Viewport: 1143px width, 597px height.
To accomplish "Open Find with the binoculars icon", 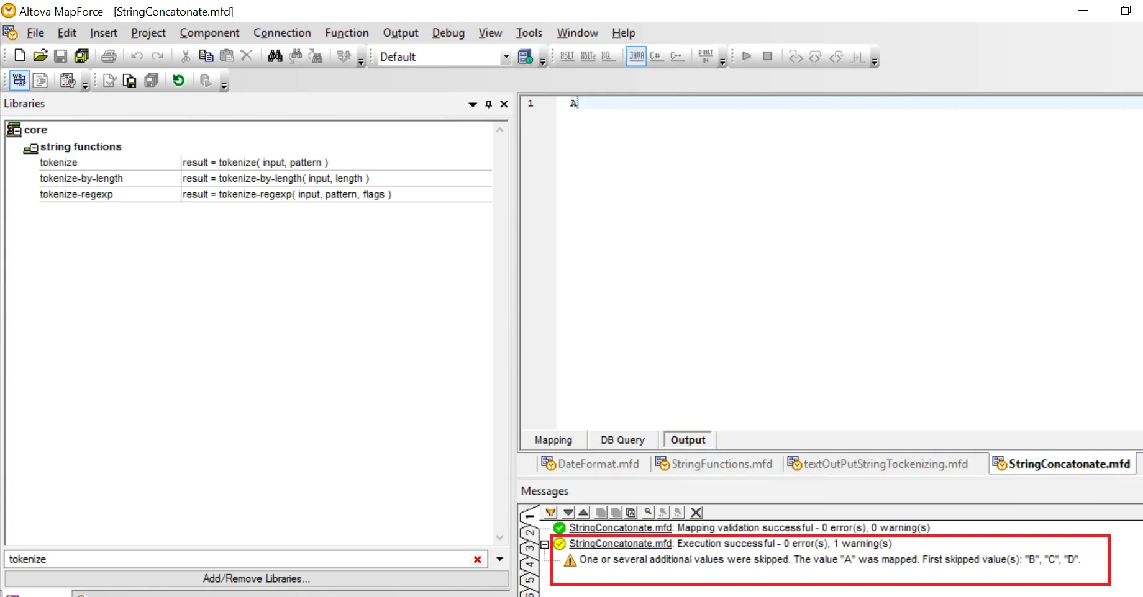I will 275,56.
